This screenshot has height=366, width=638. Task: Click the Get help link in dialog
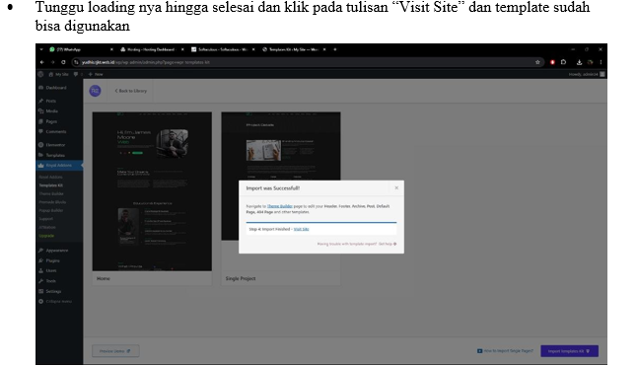(x=388, y=244)
